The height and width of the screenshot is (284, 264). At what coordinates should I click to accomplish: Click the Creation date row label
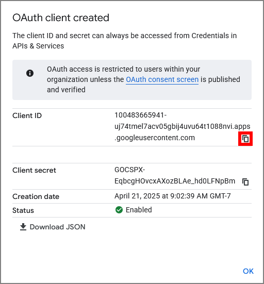click(36, 196)
